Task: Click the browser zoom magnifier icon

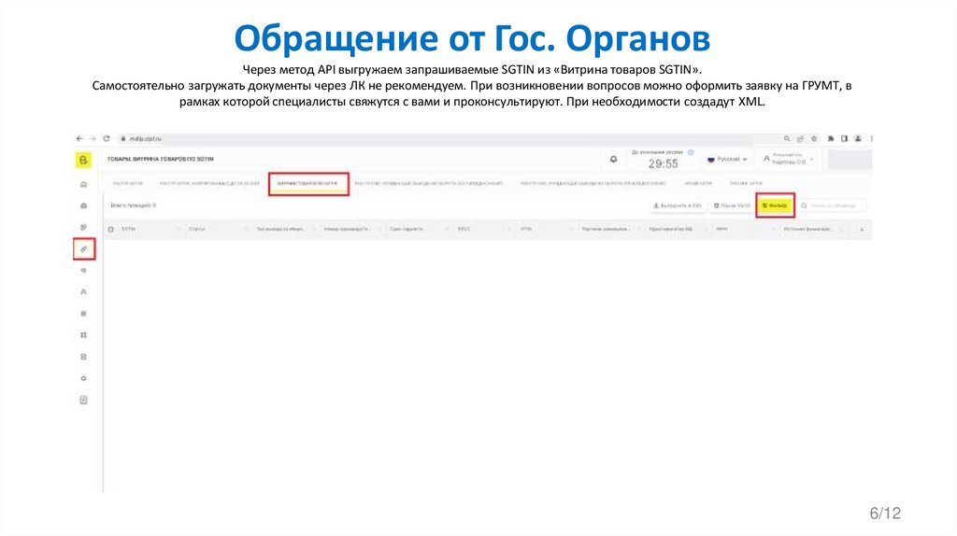Action: [x=787, y=139]
